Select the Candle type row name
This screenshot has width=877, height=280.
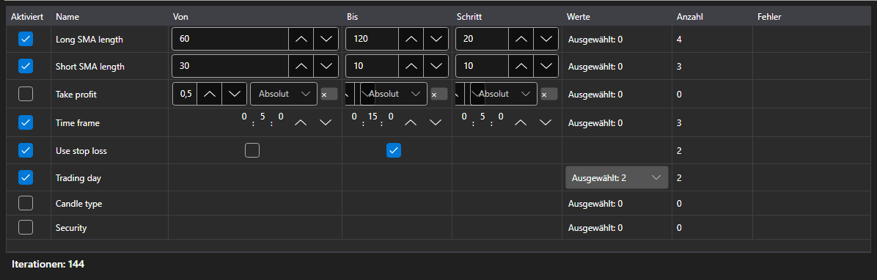pos(79,204)
